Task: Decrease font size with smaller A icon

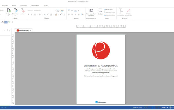Action: (64, 14)
